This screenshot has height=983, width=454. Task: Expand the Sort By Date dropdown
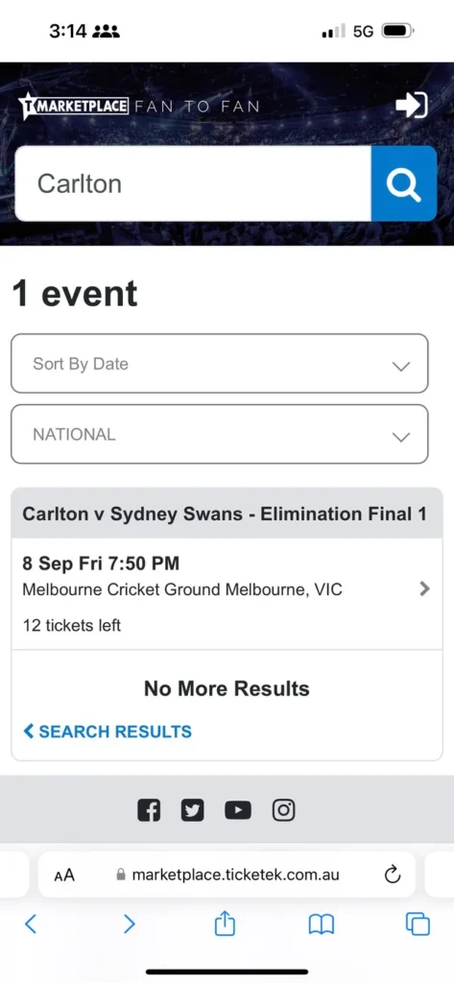click(220, 364)
